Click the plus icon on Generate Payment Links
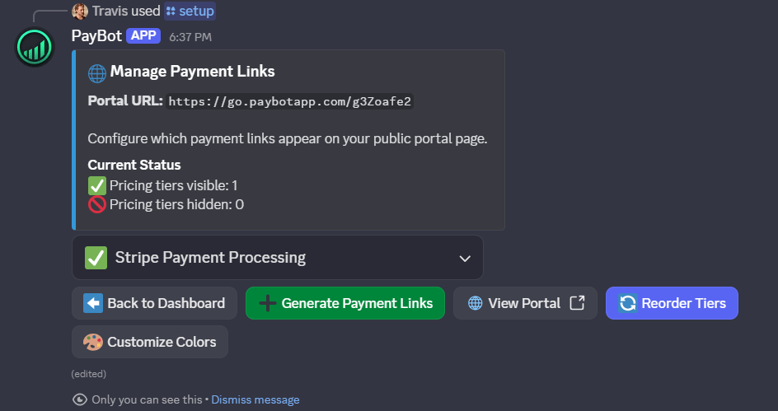Screen dimensions: 778x411 [267, 303]
